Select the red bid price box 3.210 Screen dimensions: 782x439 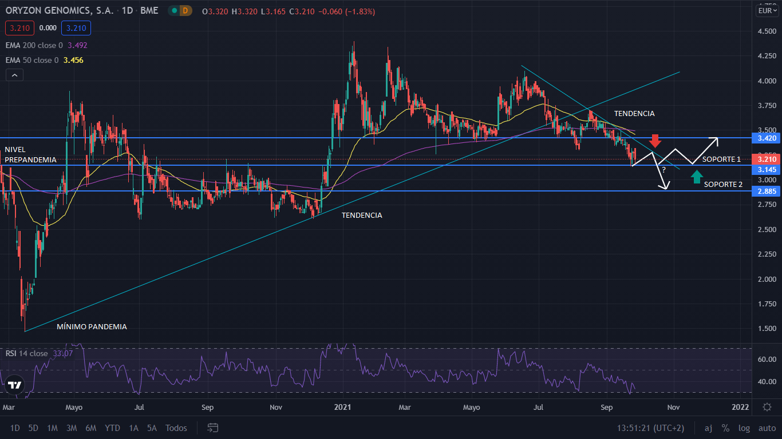tap(19, 27)
